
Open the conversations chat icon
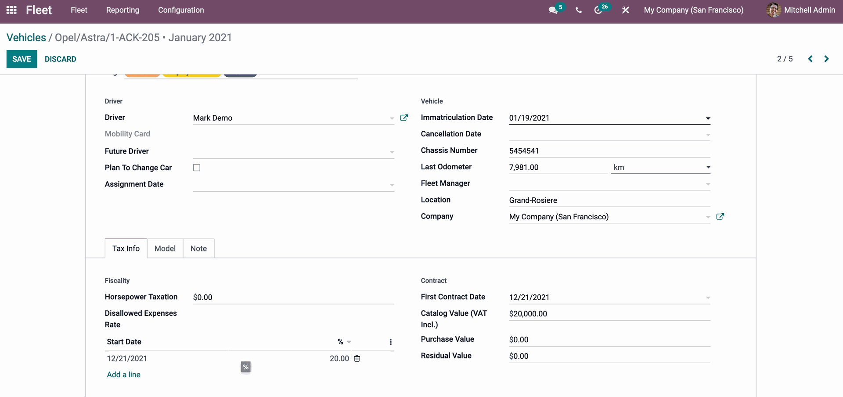(553, 10)
